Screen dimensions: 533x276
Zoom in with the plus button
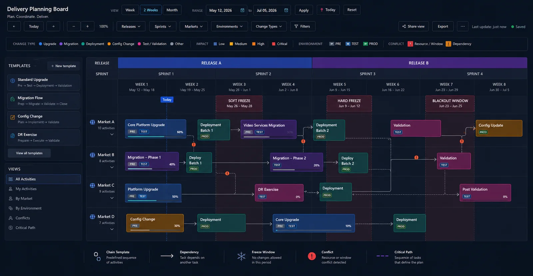tap(87, 26)
